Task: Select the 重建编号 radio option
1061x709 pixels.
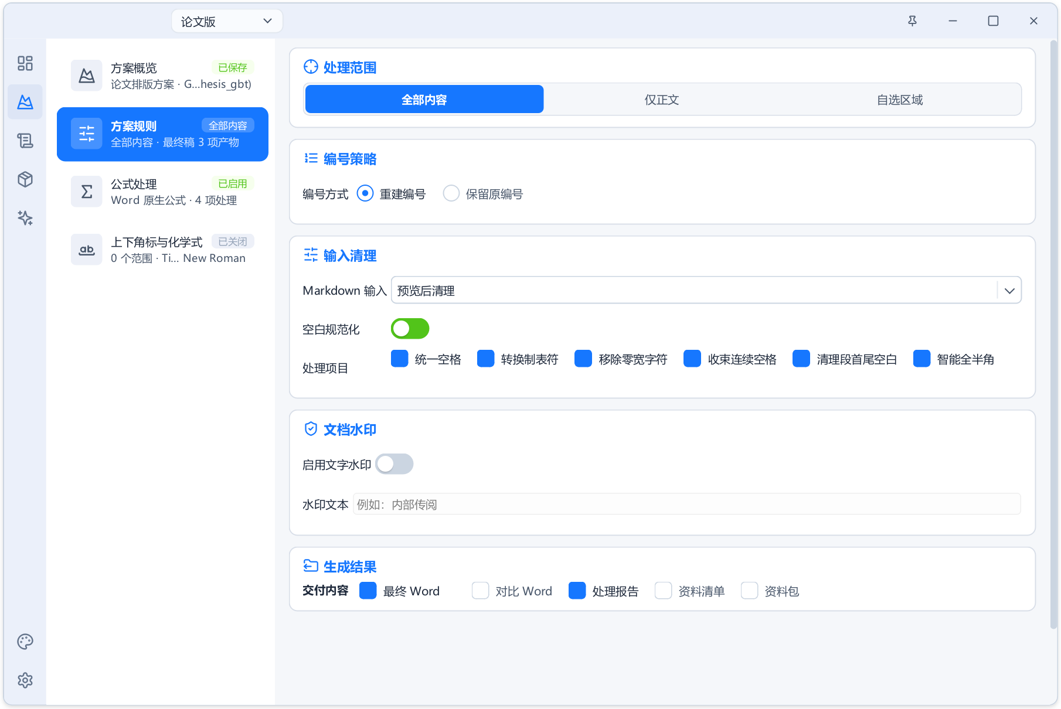Action: click(x=365, y=193)
